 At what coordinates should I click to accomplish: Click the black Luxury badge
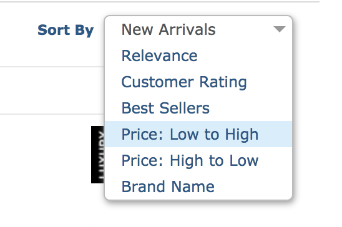pos(97,155)
